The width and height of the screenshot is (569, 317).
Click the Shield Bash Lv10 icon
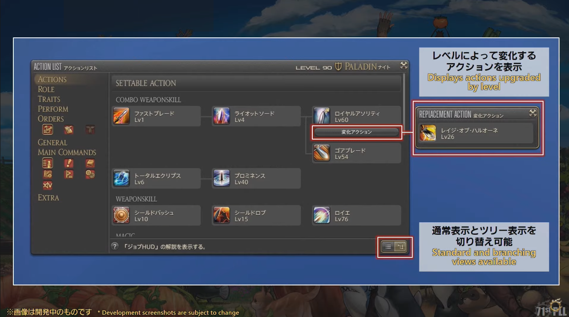[x=121, y=215]
